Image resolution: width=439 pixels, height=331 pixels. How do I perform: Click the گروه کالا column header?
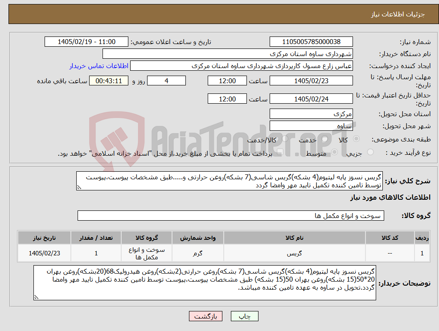pyautogui.click(x=147, y=238)
